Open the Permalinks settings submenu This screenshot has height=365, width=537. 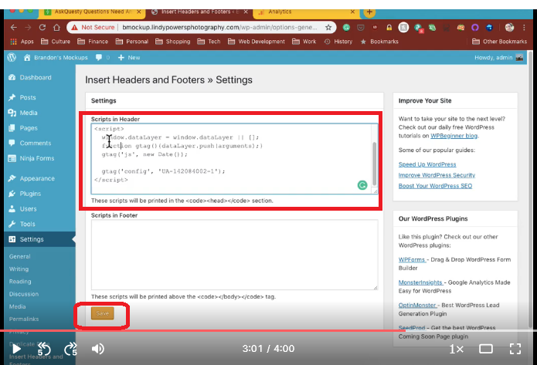click(x=24, y=319)
